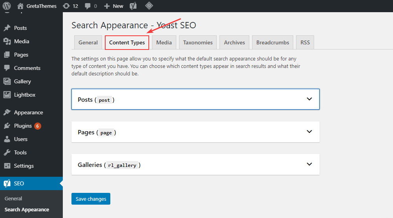Click the Gallery icon in sidebar
393x218 pixels.
click(x=7, y=81)
